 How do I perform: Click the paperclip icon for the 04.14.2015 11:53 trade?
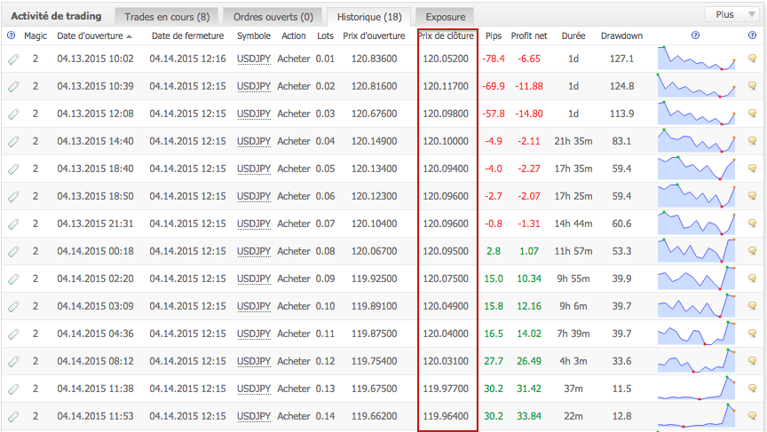pyautogui.click(x=12, y=416)
